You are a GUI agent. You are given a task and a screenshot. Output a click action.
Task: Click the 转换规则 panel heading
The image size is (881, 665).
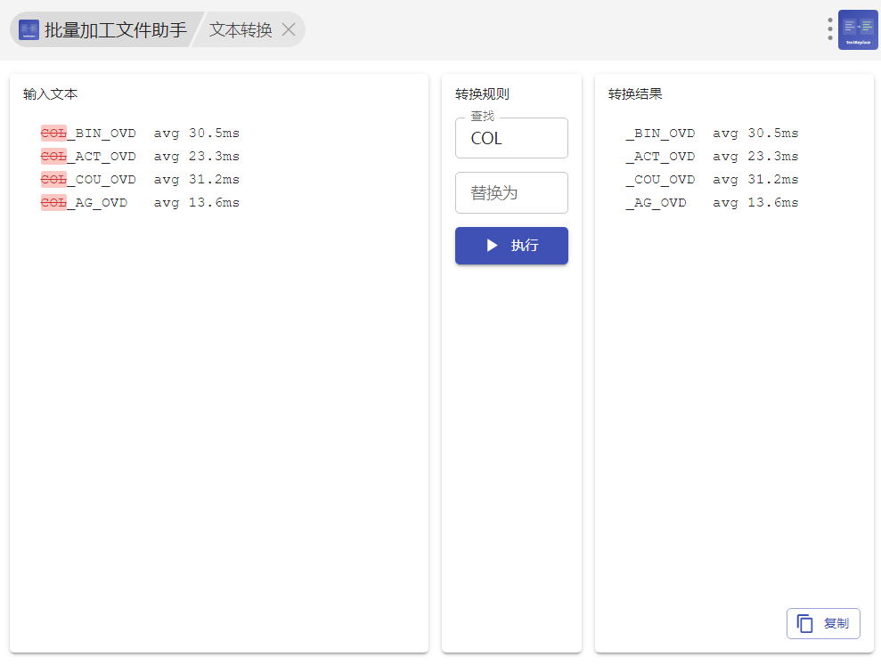coord(482,93)
